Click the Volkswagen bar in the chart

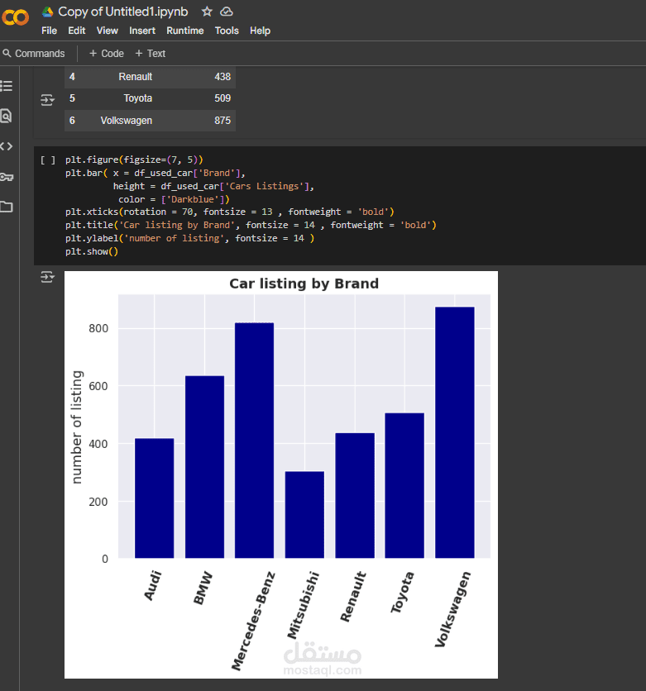point(455,432)
